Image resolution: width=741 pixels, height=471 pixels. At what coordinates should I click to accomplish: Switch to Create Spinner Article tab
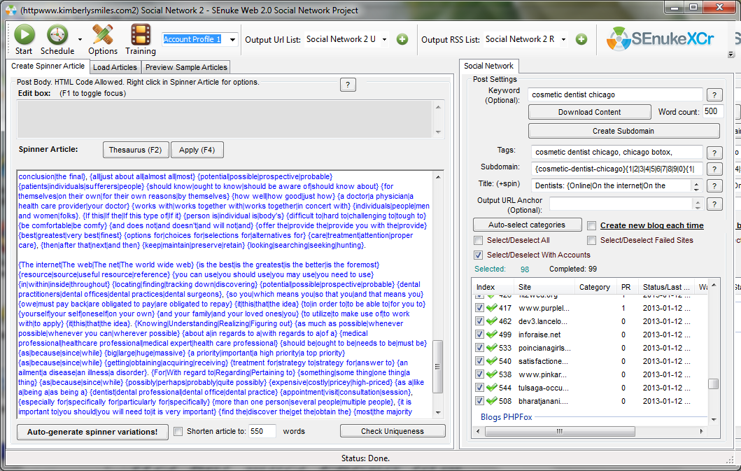coord(48,66)
